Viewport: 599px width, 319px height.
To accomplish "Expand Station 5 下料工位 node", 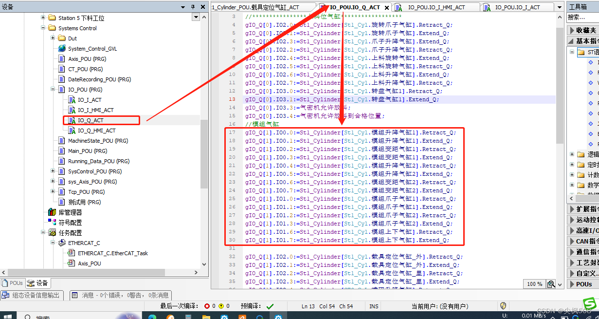I will coord(43,18).
